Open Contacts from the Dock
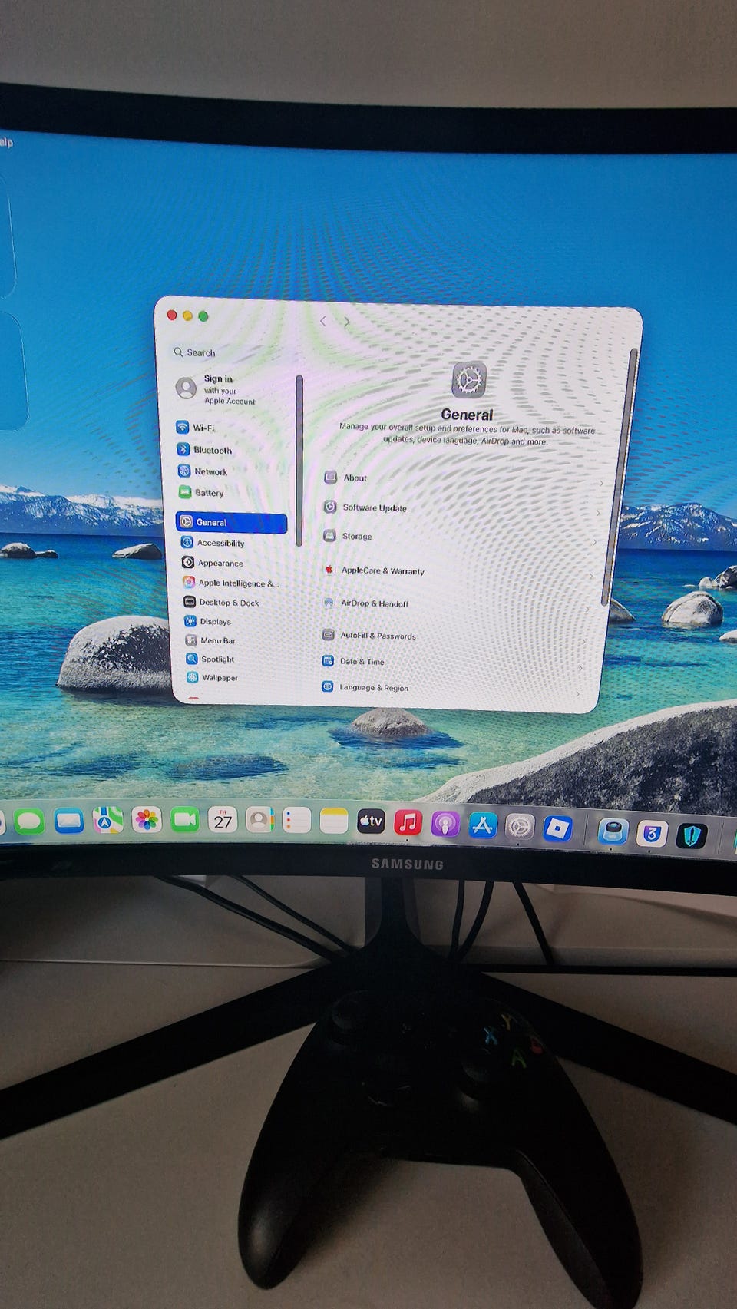The image size is (737, 1309). [259, 821]
